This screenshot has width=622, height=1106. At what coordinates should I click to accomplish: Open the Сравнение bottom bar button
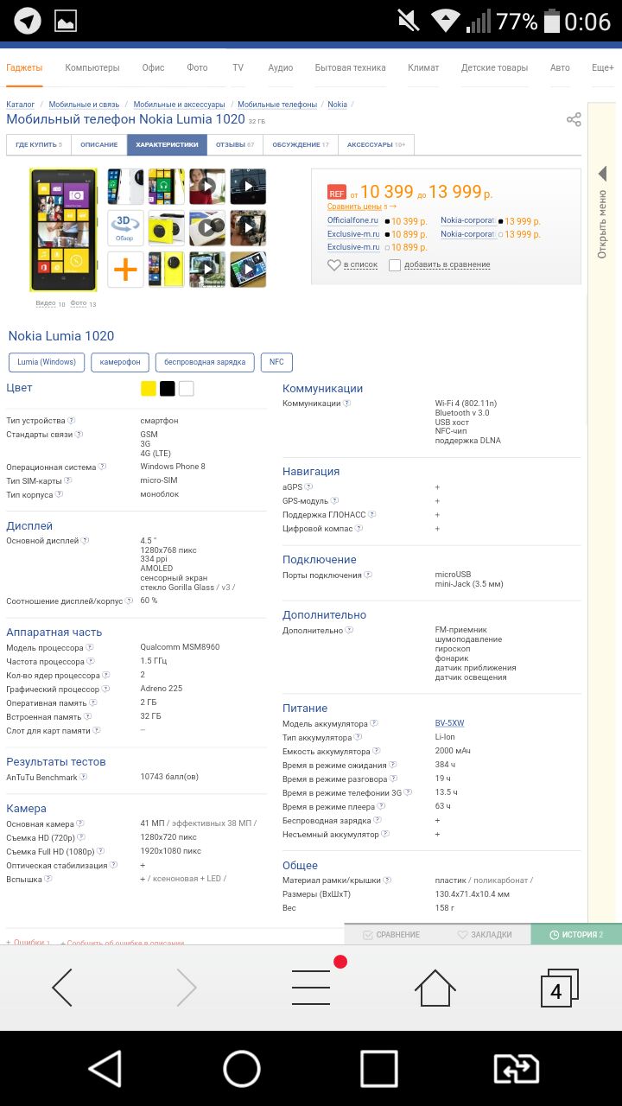click(390, 934)
